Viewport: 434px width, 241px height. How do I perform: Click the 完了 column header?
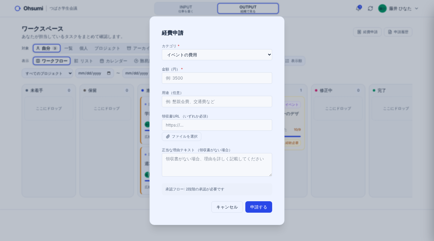point(382,90)
